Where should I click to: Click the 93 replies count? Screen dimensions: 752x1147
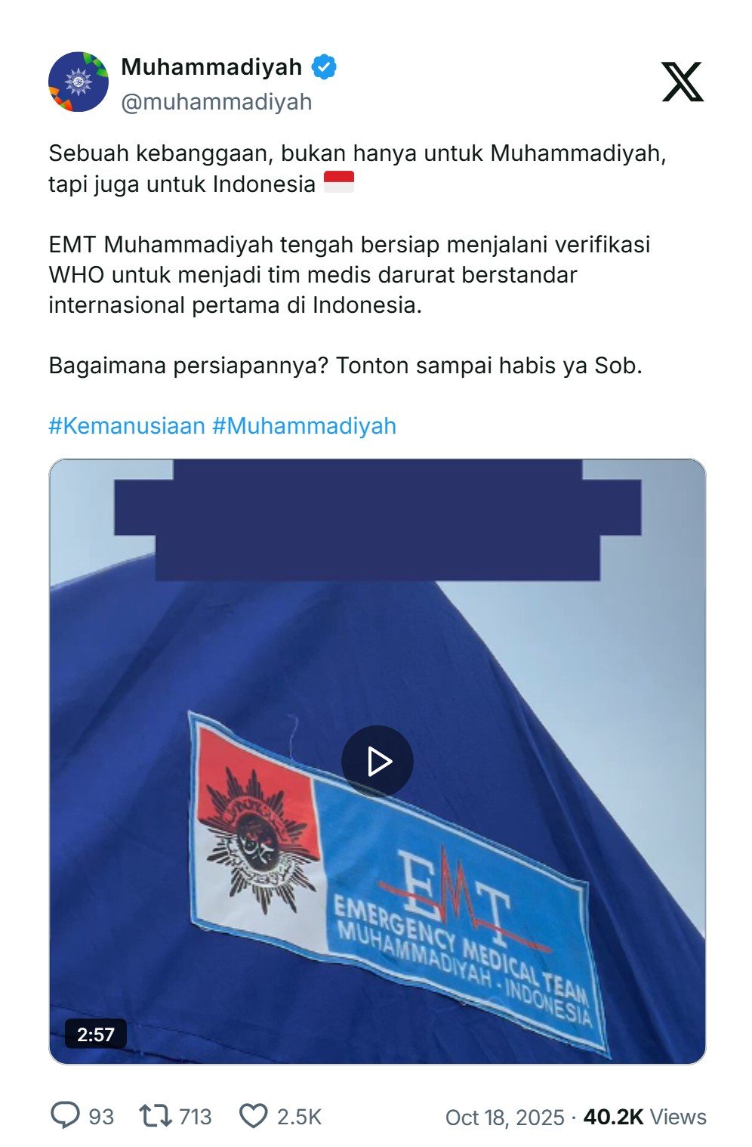[101, 1117]
